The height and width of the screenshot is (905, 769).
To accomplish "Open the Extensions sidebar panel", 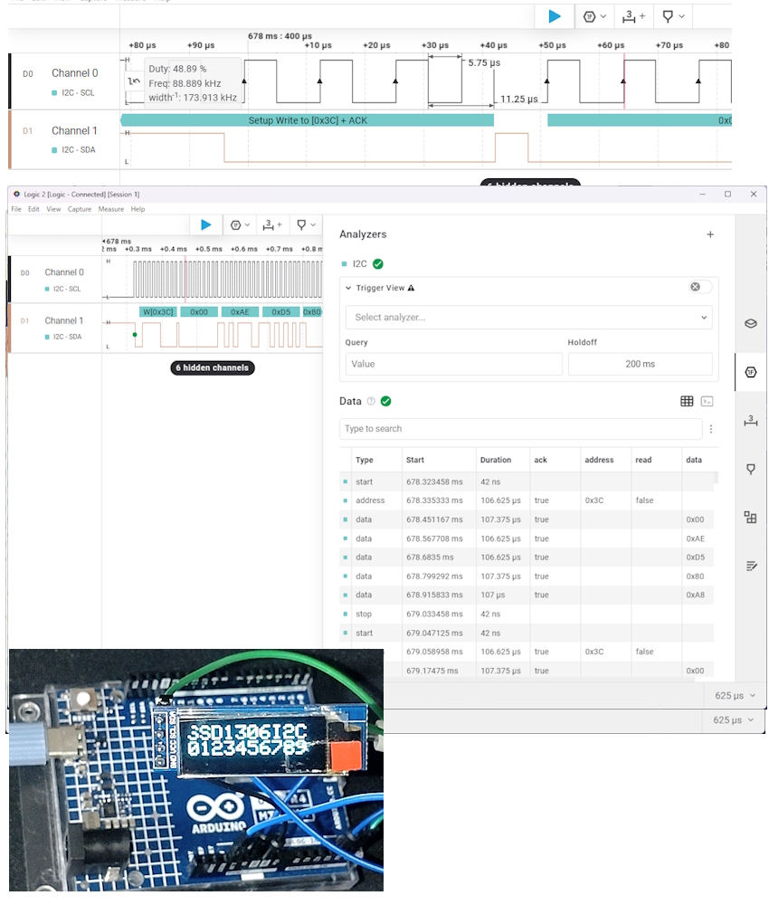I will point(751,517).
